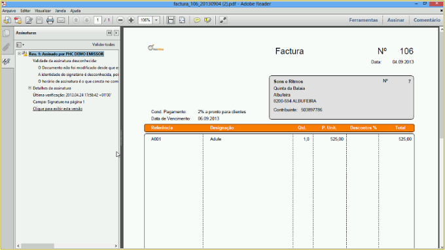Click the signatures panel horizontal scrollbar thumb
The height and width of the screenshot is (250, 445).
coord(37,245)
